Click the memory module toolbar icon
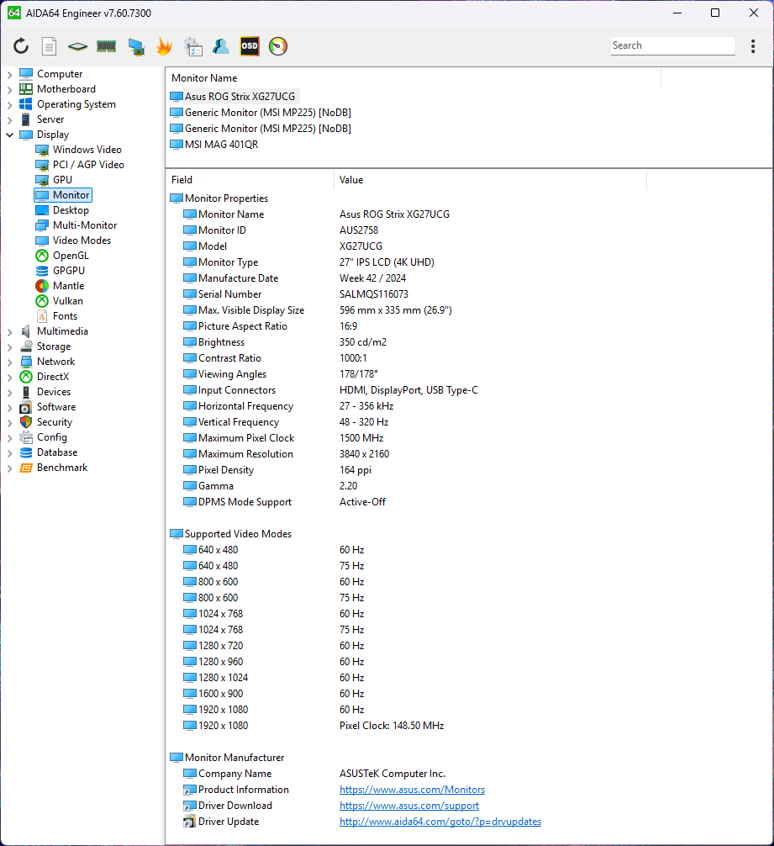The image size is (774, 846). (x=106, y=46)
